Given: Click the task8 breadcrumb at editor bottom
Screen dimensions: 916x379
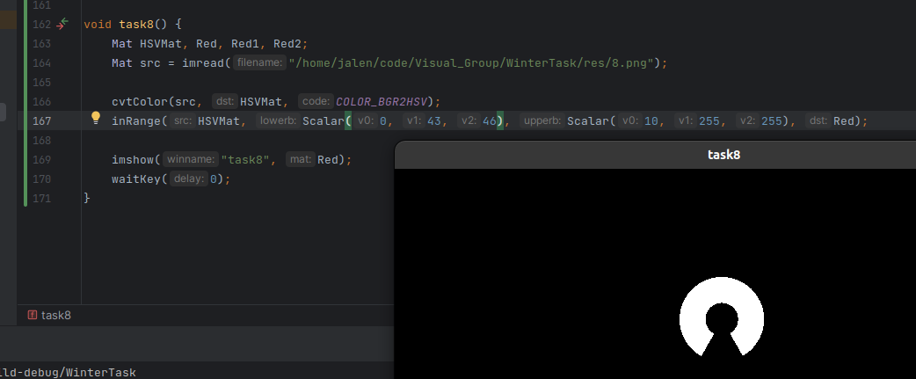Looking at the screenshot, I should click(x=55, y=316).
